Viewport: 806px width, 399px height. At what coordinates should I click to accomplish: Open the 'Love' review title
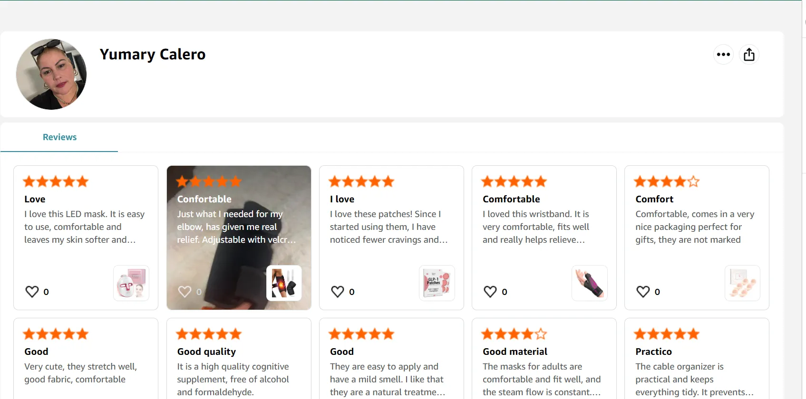coord(35,199)
